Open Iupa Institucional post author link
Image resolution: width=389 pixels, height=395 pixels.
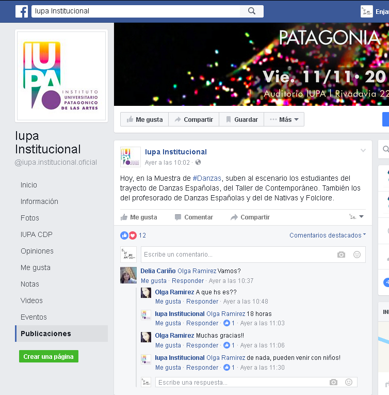pos(176,152)
